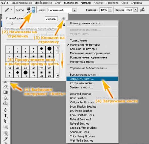
Task: Select the Notes tool
Action: point(5,133)
